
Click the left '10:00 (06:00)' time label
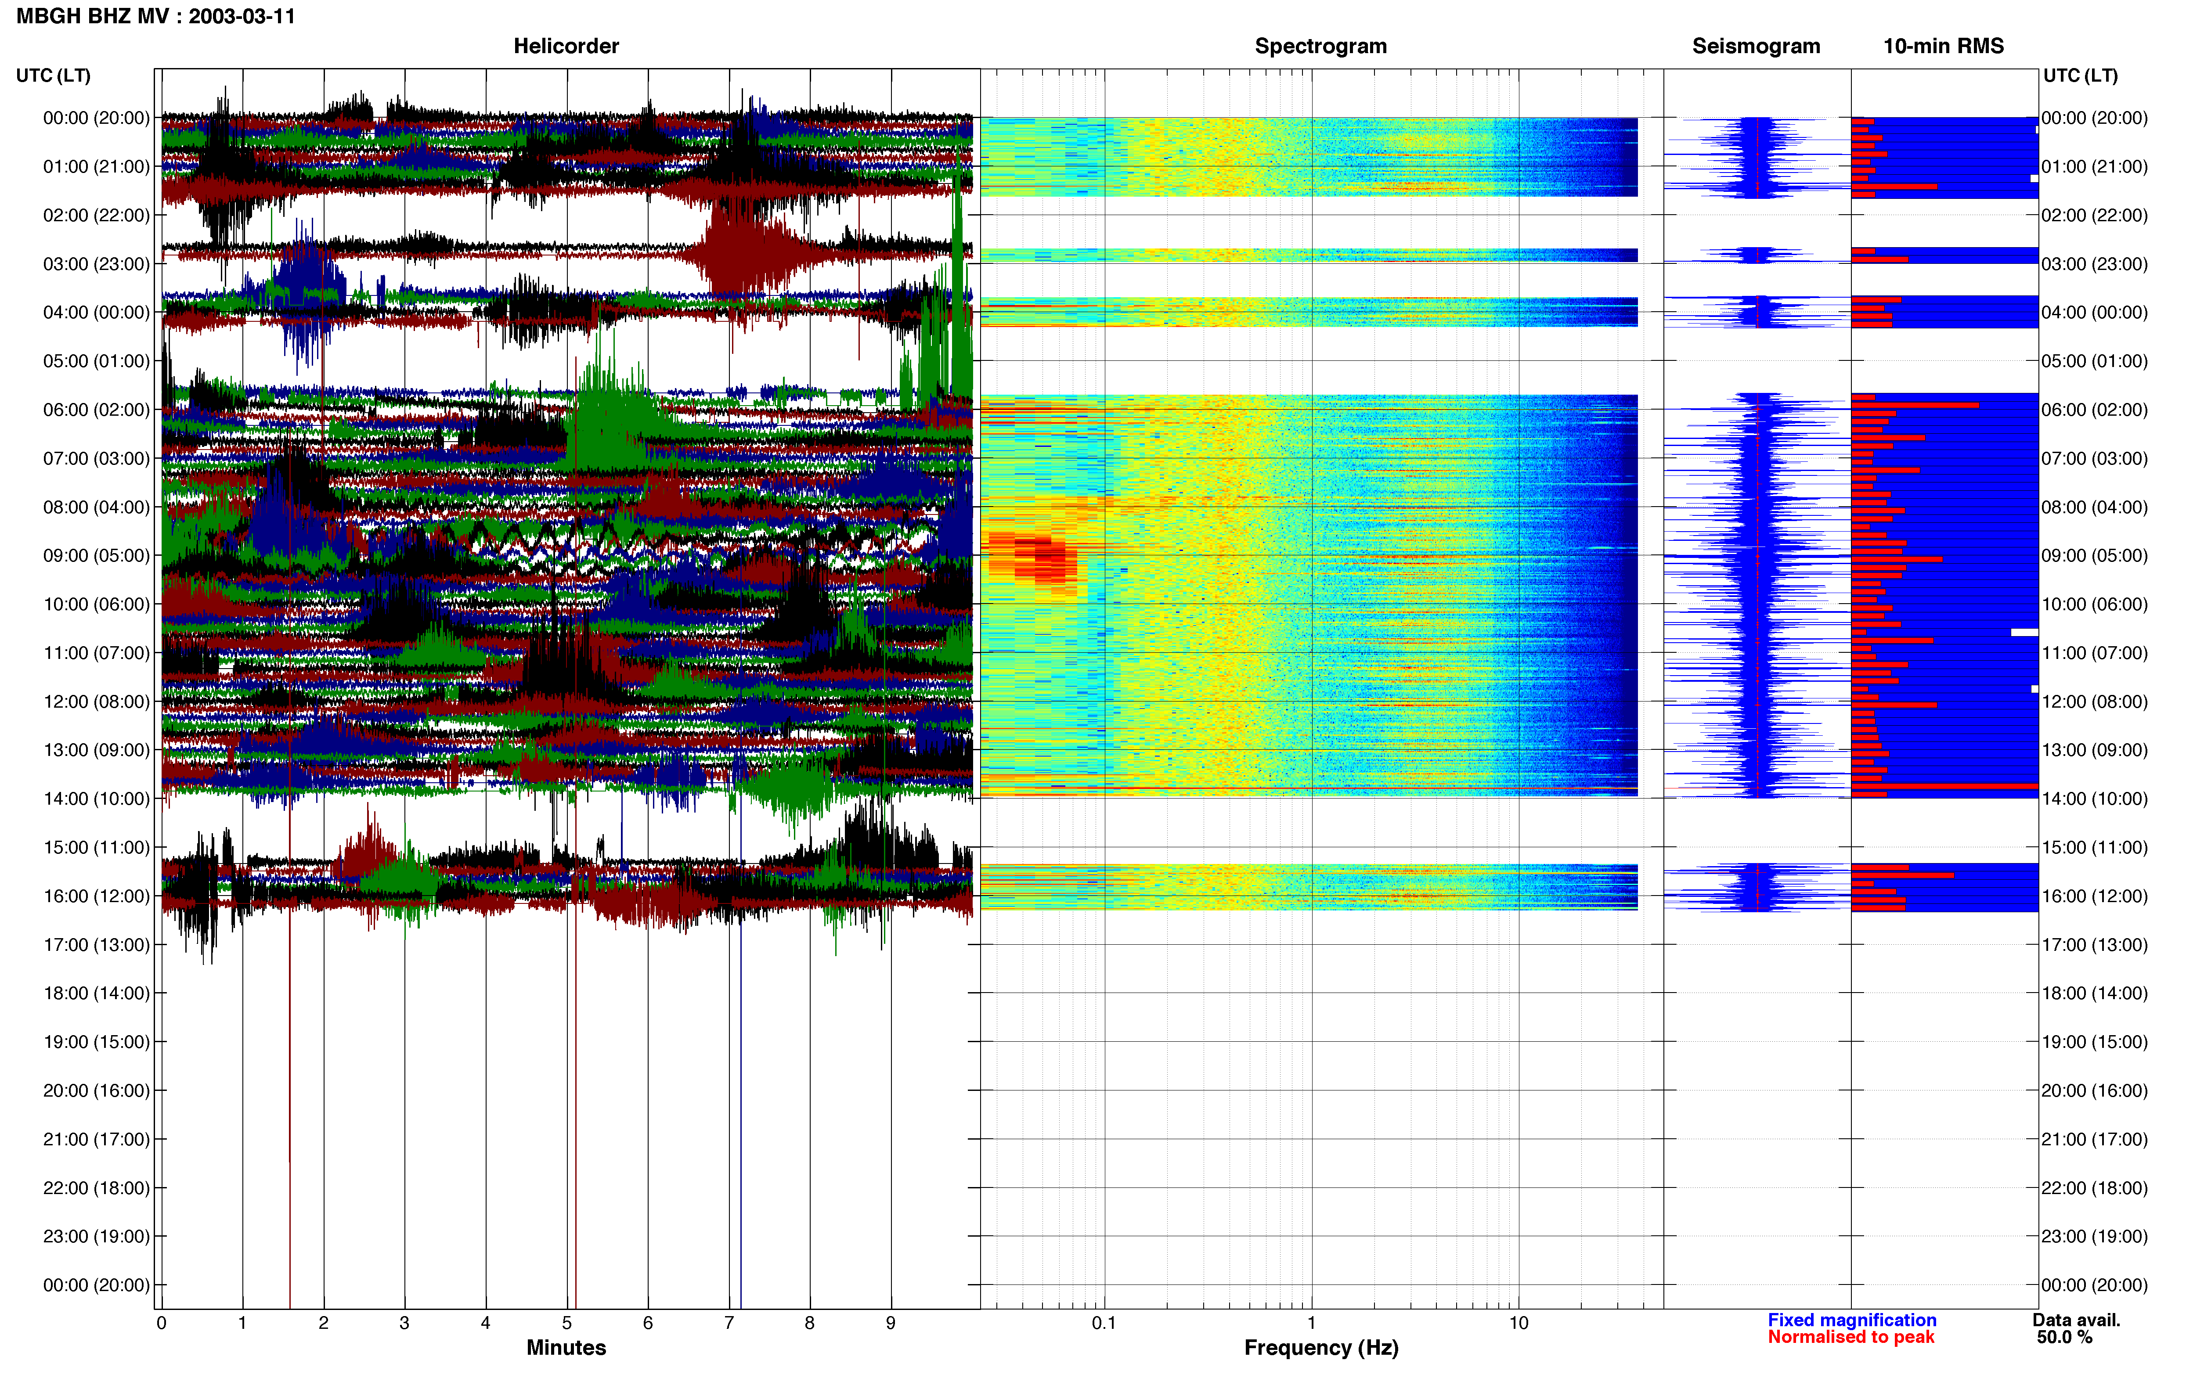click(x=97, y=604)
